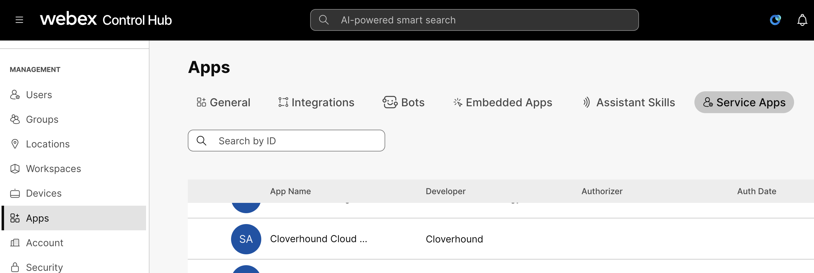Focus the Search by ID field
814x273 pixels.
pyautogui.click(x=286, y=141)
